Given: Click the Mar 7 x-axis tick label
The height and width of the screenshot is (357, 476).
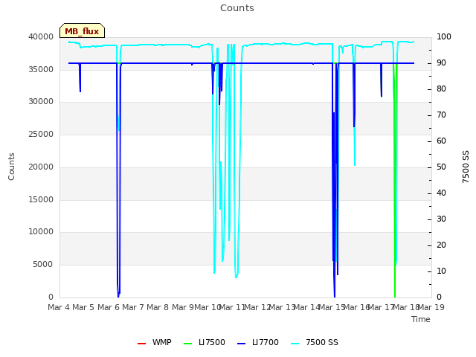Looking at the screenshot, I should [x=133, y=307].
